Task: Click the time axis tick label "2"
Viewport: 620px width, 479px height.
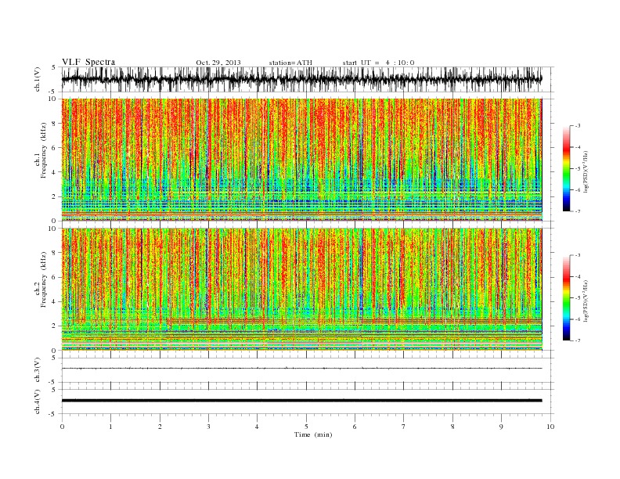Action: (x=160, y=427)
